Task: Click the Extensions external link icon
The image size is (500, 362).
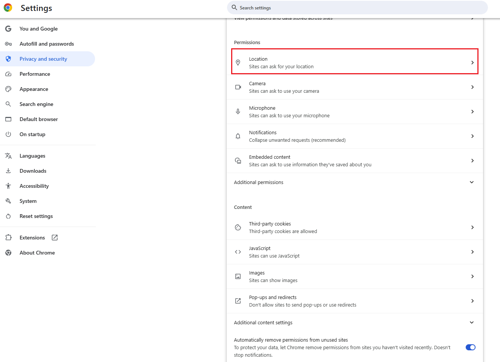Action: [55, 238]
